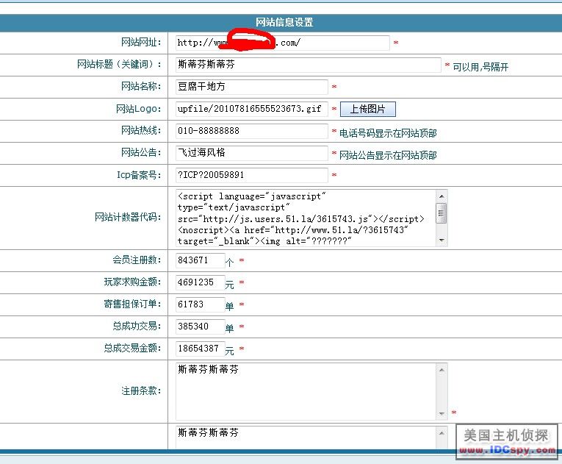Click inside the 注册条款 textarea
Screen dimensions: 562x464
(x=306, y=391)
